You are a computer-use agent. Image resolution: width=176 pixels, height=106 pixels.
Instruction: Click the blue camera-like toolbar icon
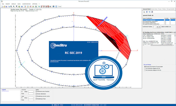click(54, 7)
